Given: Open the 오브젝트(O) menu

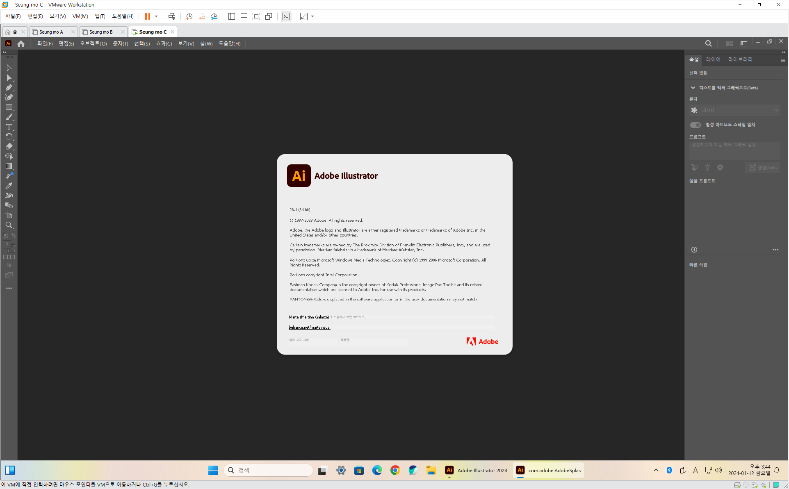Looking at the screenshot, I should [93, 43].
